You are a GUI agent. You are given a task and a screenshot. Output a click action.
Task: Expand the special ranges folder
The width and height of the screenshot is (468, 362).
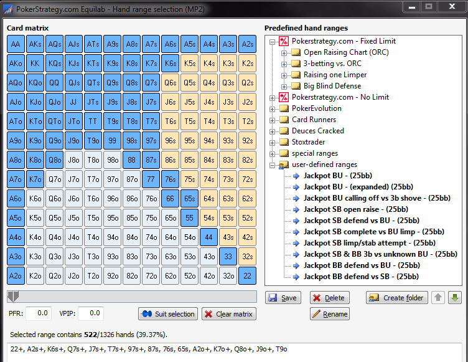click(x=272, y=154)
